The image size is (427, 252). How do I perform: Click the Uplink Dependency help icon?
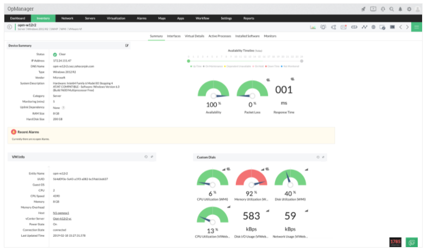(63, 108)
